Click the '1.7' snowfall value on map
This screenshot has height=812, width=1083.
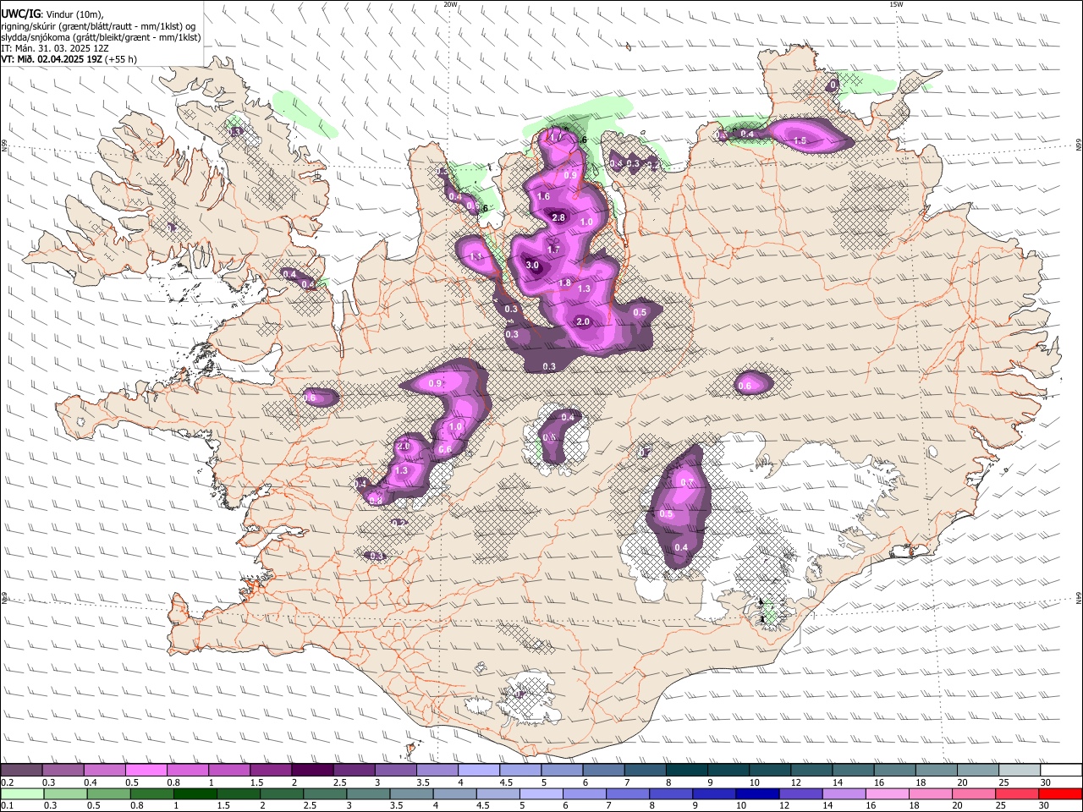[553, 250]
